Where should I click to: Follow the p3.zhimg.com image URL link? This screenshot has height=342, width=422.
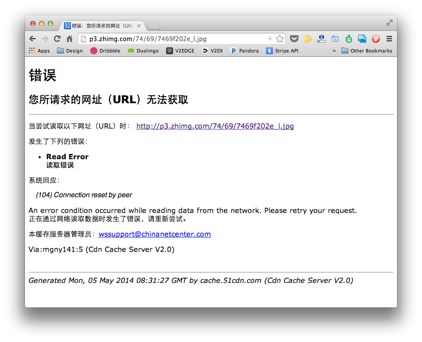click(215, 126)
